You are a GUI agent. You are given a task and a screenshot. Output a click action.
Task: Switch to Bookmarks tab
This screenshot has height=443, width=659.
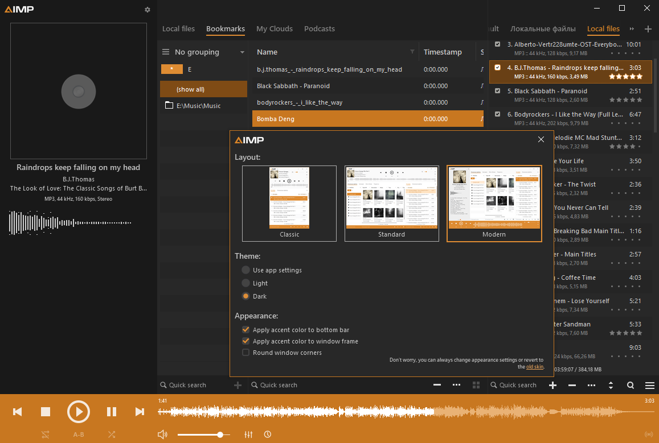pyautogui.click(x=226, y=29)
